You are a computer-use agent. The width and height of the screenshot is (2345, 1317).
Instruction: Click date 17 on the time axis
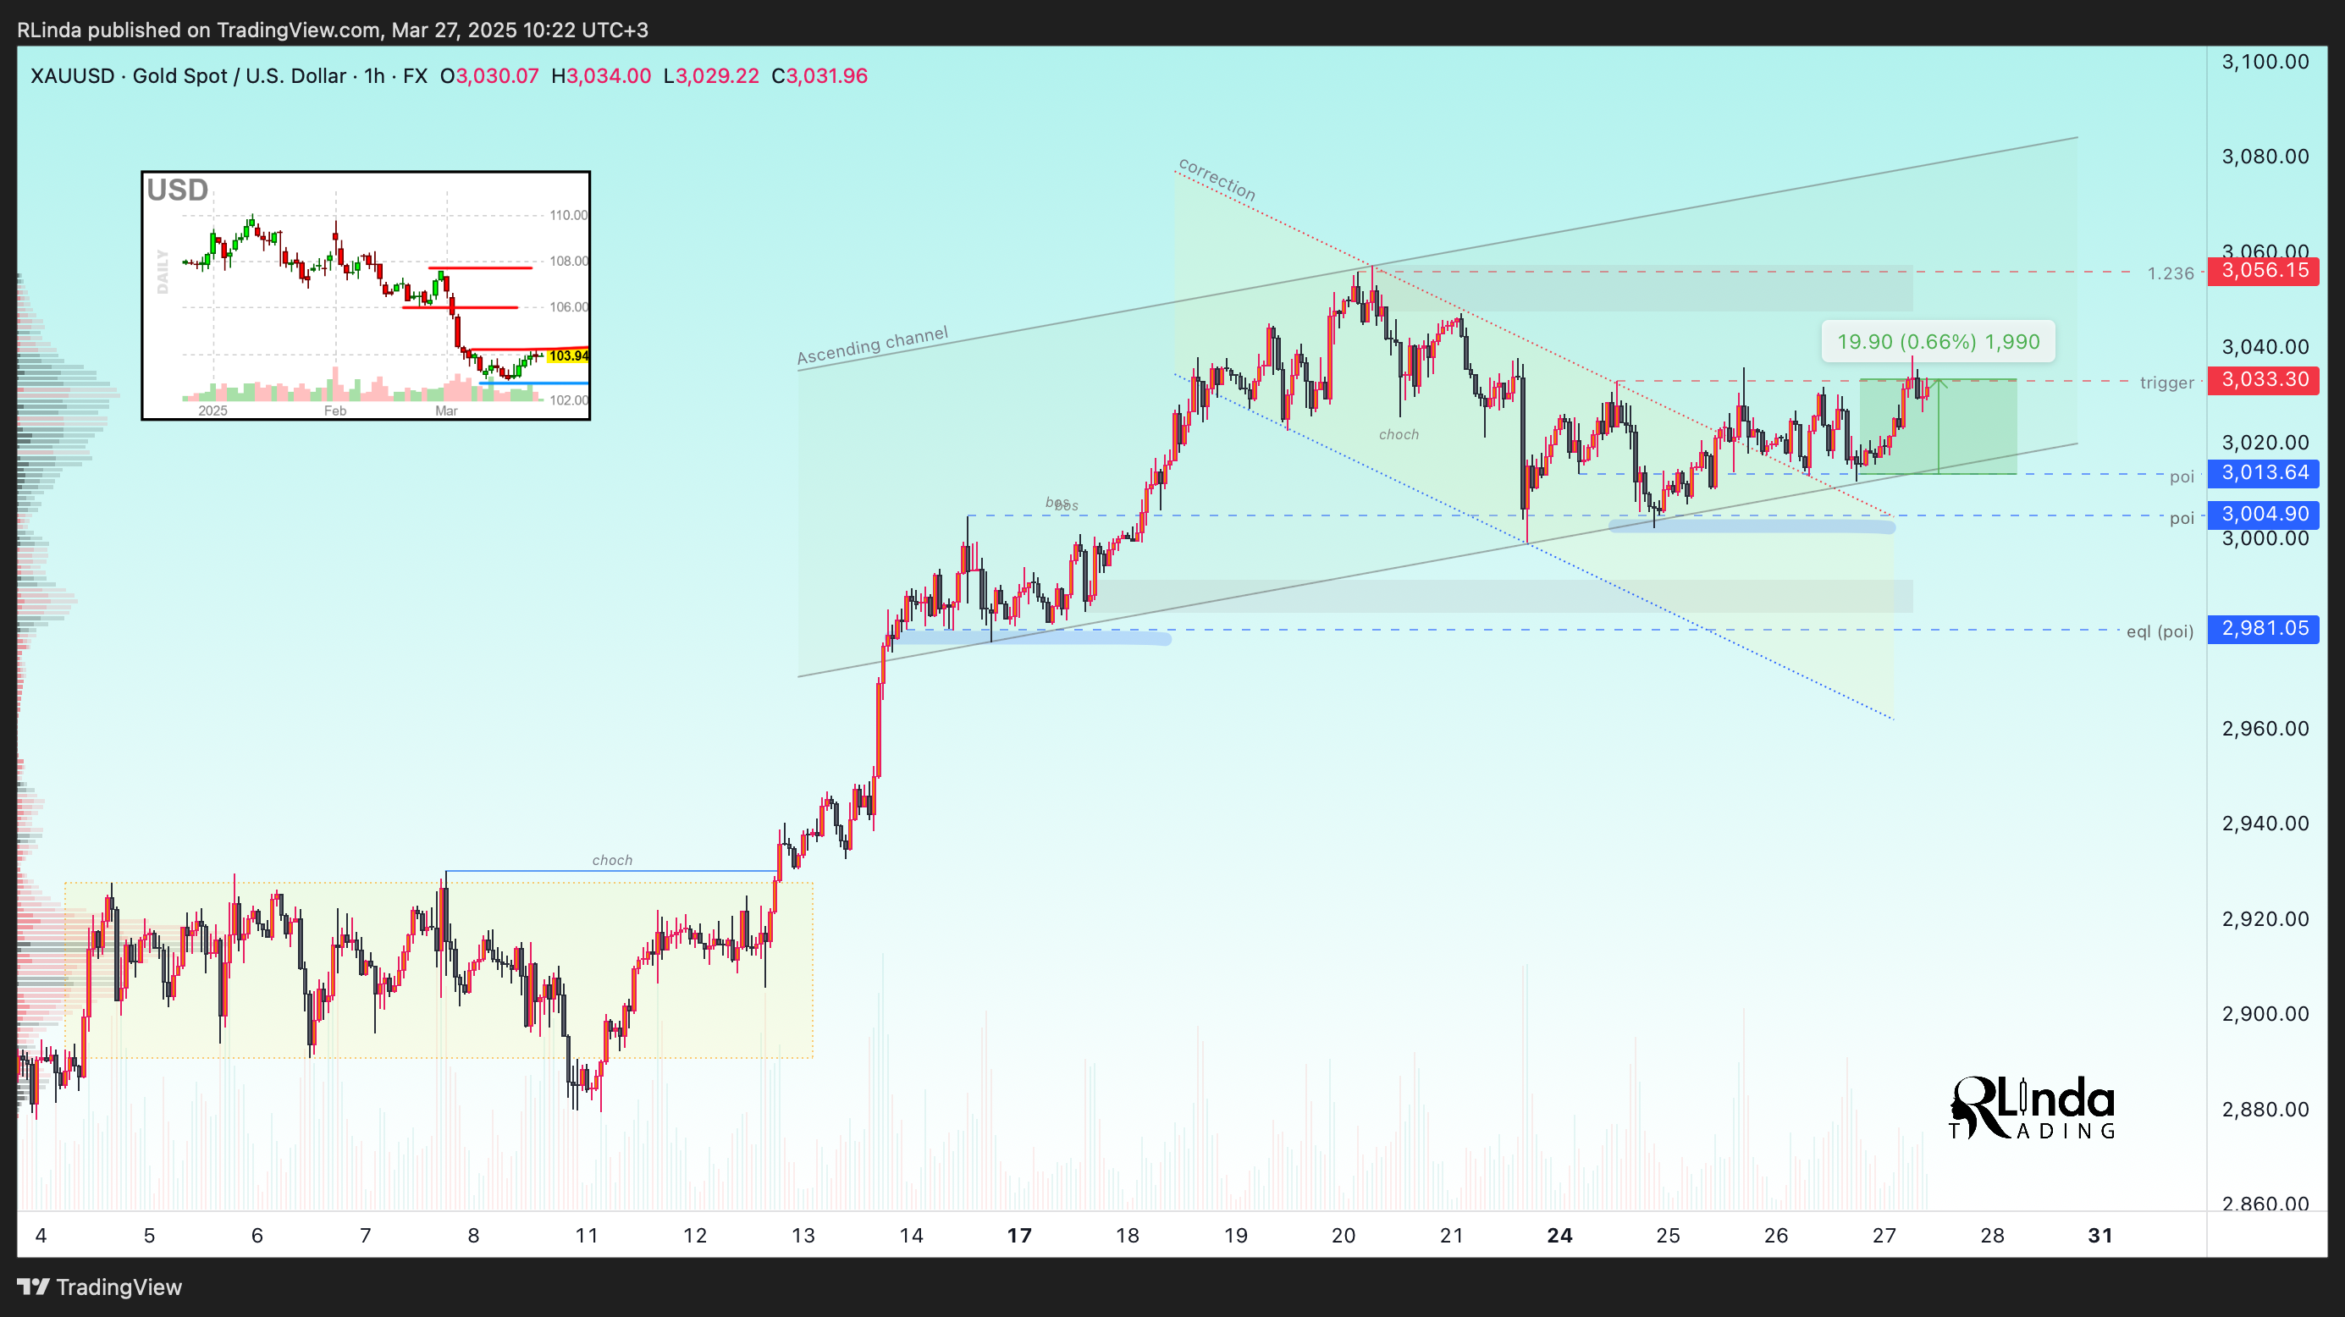click(1019, 1236)
